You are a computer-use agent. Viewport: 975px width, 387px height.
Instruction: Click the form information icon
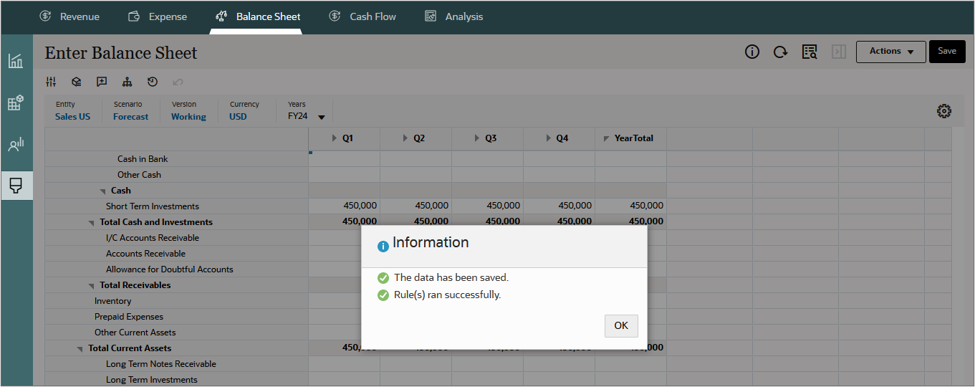pos(752,52)
